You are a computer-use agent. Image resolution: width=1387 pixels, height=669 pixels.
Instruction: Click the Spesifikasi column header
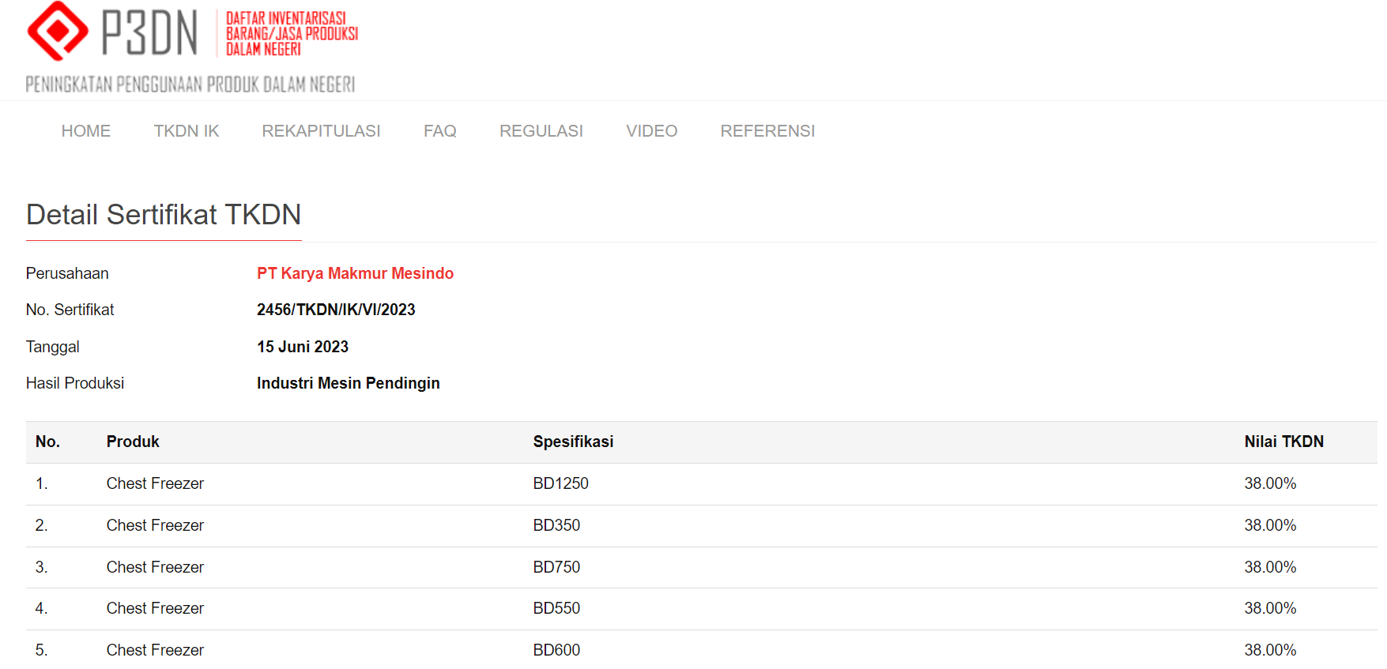click(573, 442)
